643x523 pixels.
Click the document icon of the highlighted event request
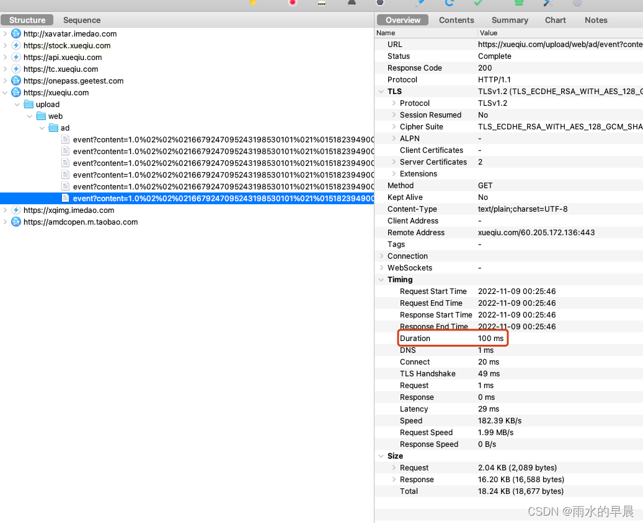[65, 198]
